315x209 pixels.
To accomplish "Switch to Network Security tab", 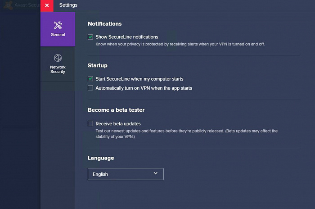I will [x=58, y=64].
